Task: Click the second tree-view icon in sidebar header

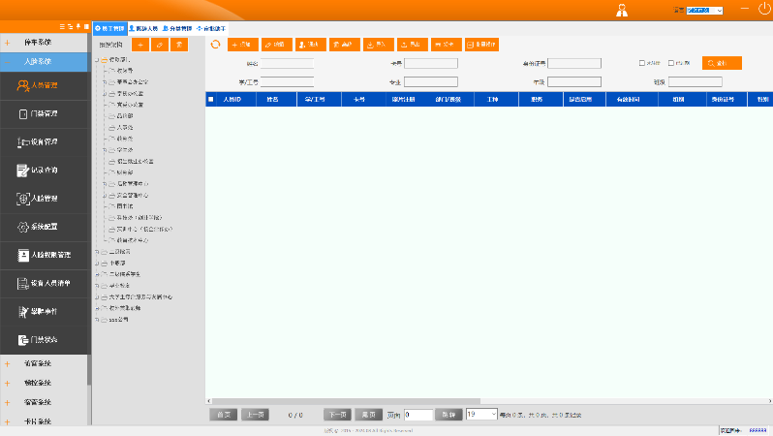Action: tap(70, 26)
